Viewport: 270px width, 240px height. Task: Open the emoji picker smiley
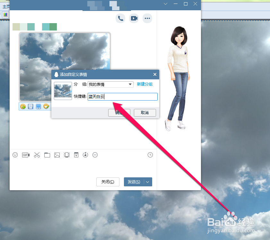(15, 155)
